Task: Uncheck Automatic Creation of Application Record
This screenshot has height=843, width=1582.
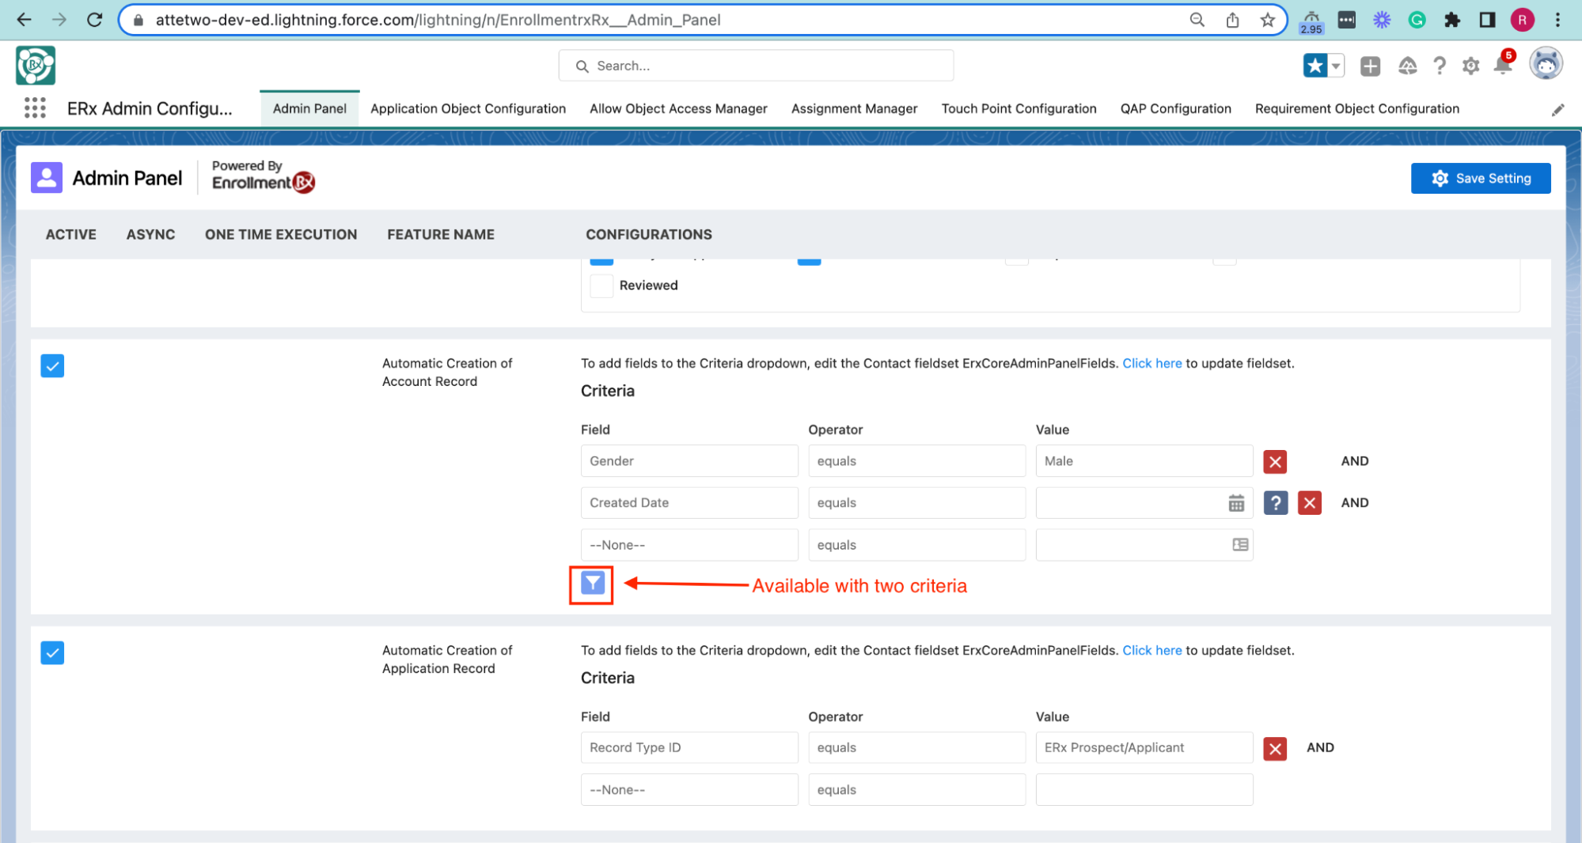Action: click(52, 653)
